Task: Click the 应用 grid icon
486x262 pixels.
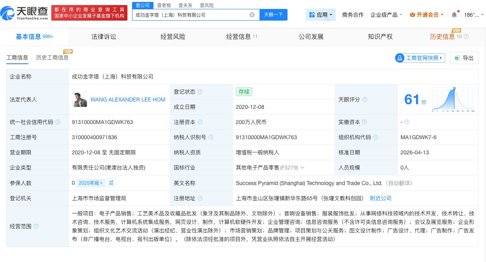Action: (312, 14)
